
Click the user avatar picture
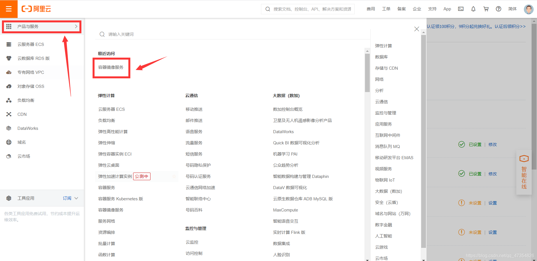(x=529, y=9)
